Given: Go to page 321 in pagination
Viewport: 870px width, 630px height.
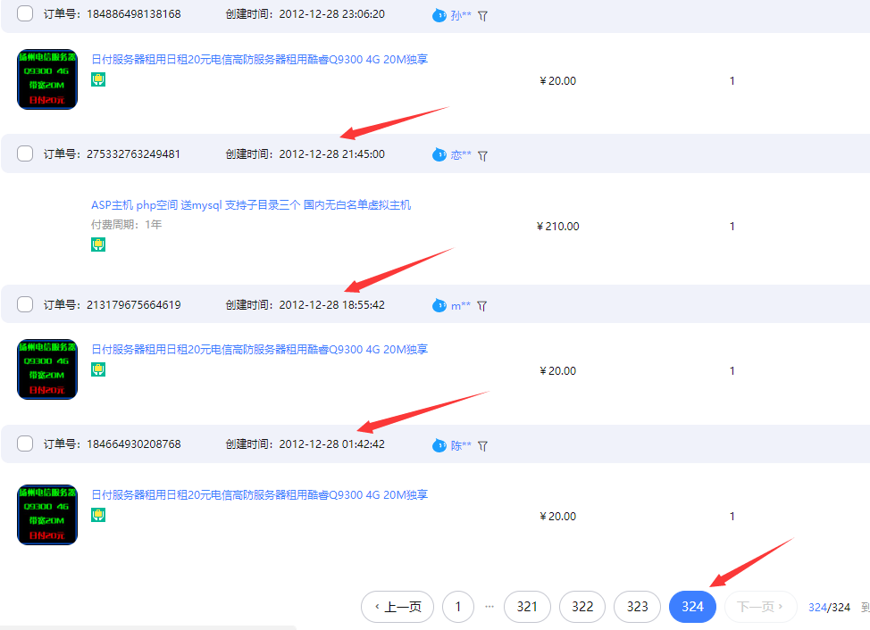Looking at the screenshot, I should coord(527,607).
